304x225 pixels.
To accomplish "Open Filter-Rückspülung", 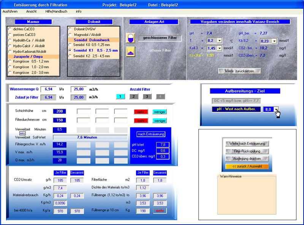I will tap(247, 151).
